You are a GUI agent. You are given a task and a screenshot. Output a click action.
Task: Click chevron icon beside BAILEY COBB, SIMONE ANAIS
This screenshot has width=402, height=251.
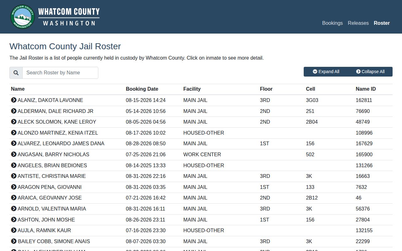(x=14, y=241)
